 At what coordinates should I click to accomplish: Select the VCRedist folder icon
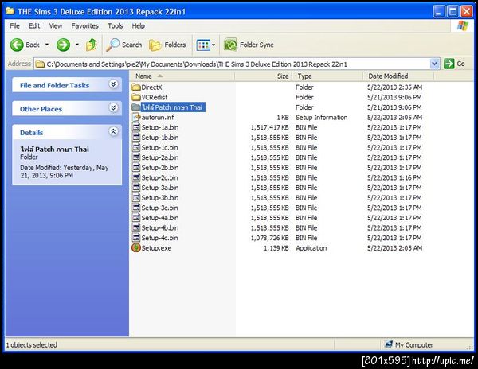coord(136,97)
